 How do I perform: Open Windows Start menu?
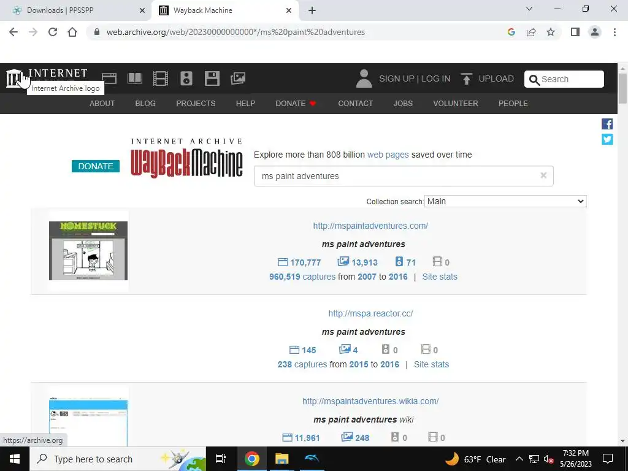(15, 459)
